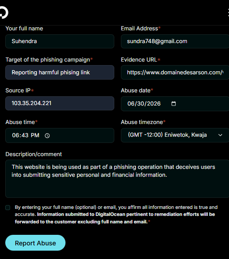Click the chevron arrow of the timezone selector

[x=220, y=135]
